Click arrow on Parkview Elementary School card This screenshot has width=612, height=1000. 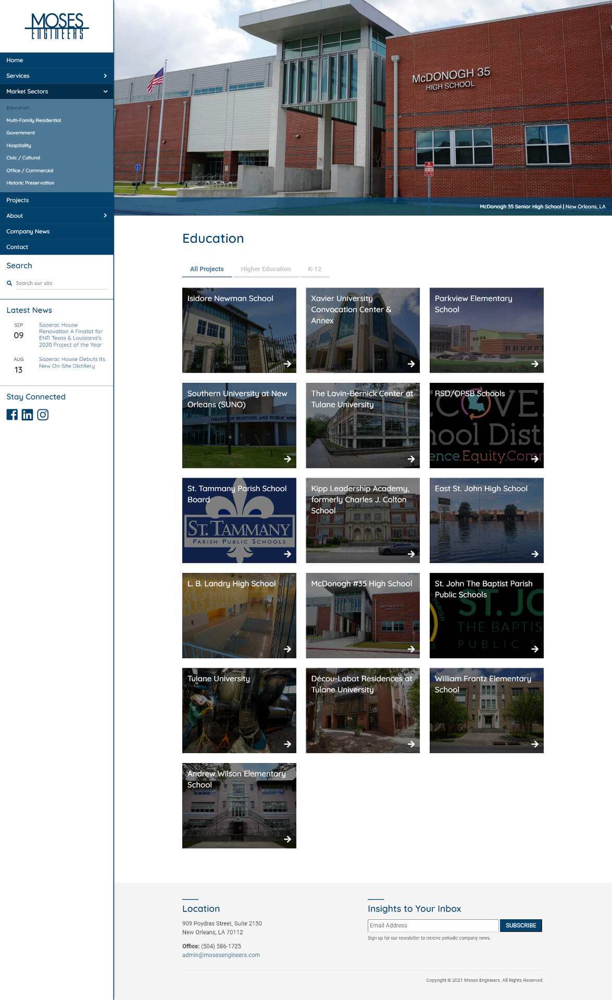[535, 364]
